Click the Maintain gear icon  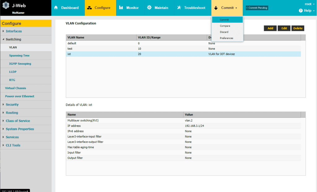(x=149, y=8)
